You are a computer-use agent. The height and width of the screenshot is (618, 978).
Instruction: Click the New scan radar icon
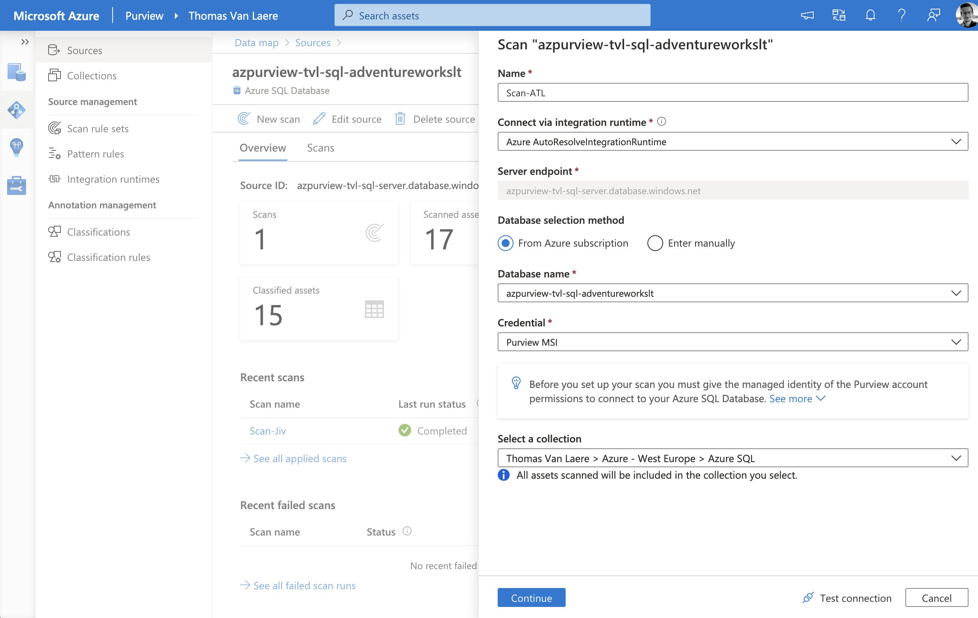pos(244,118)
